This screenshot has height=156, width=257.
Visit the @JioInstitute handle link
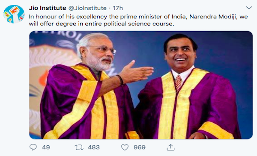pos(87,8)
